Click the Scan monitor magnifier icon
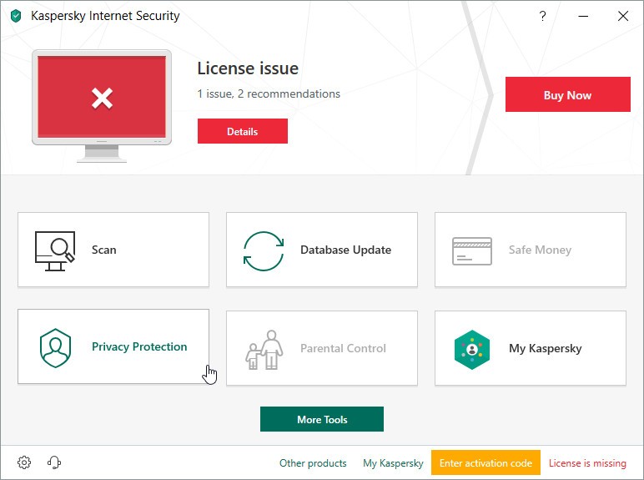 pos(55,250)
